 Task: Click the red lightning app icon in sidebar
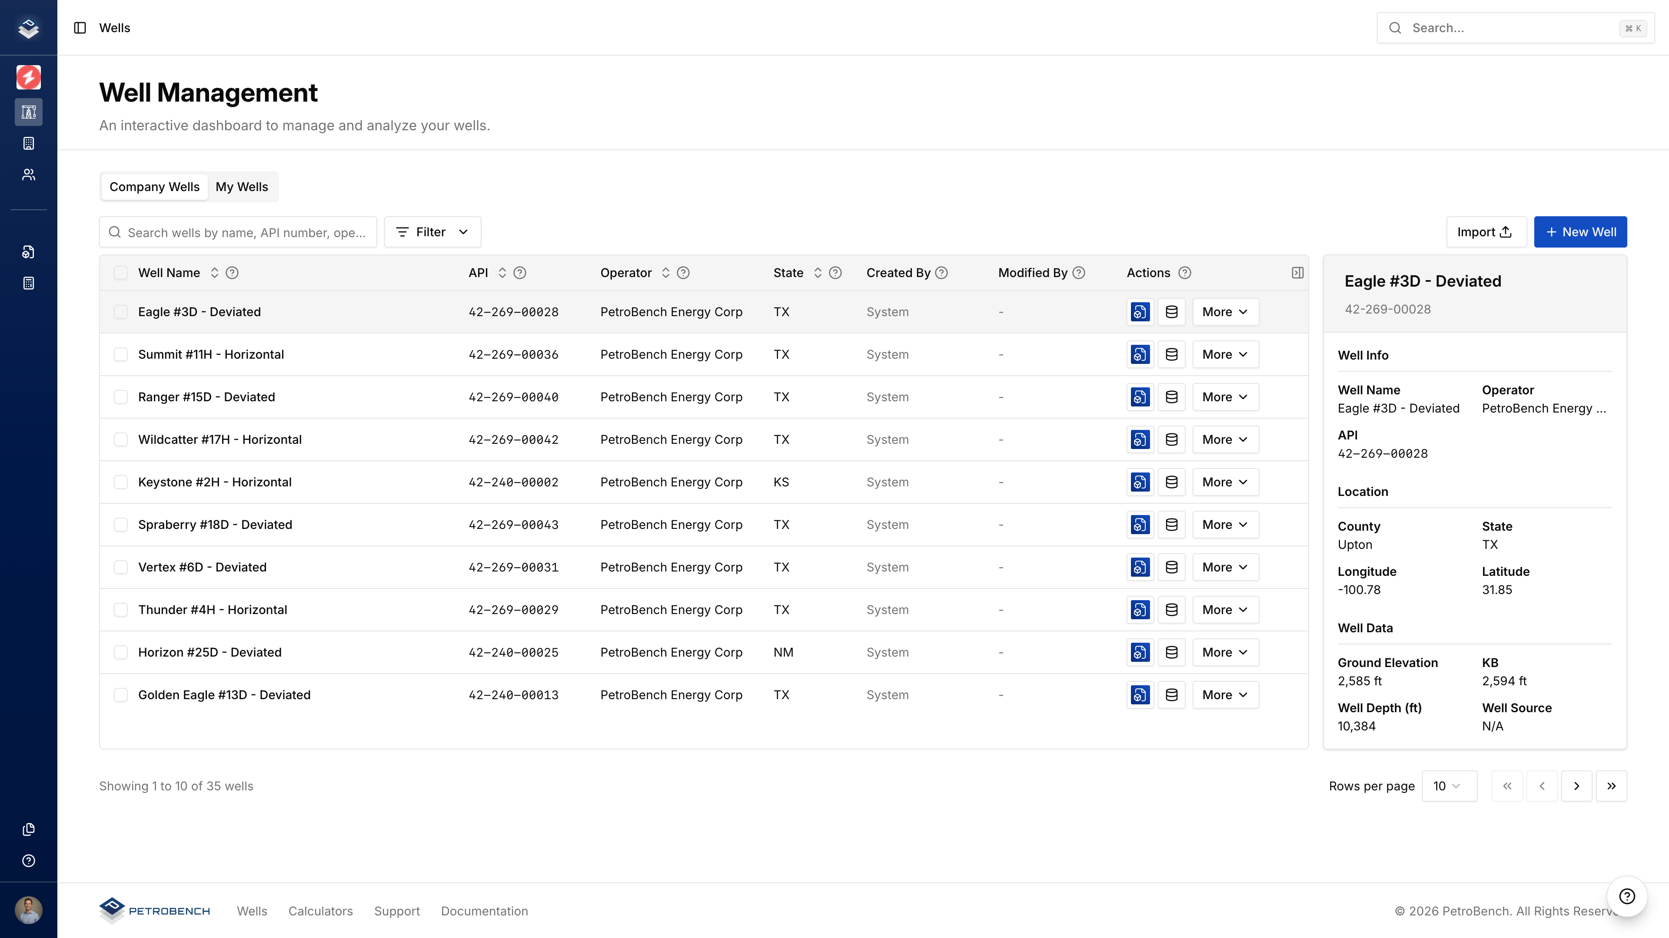click(29, 77)
